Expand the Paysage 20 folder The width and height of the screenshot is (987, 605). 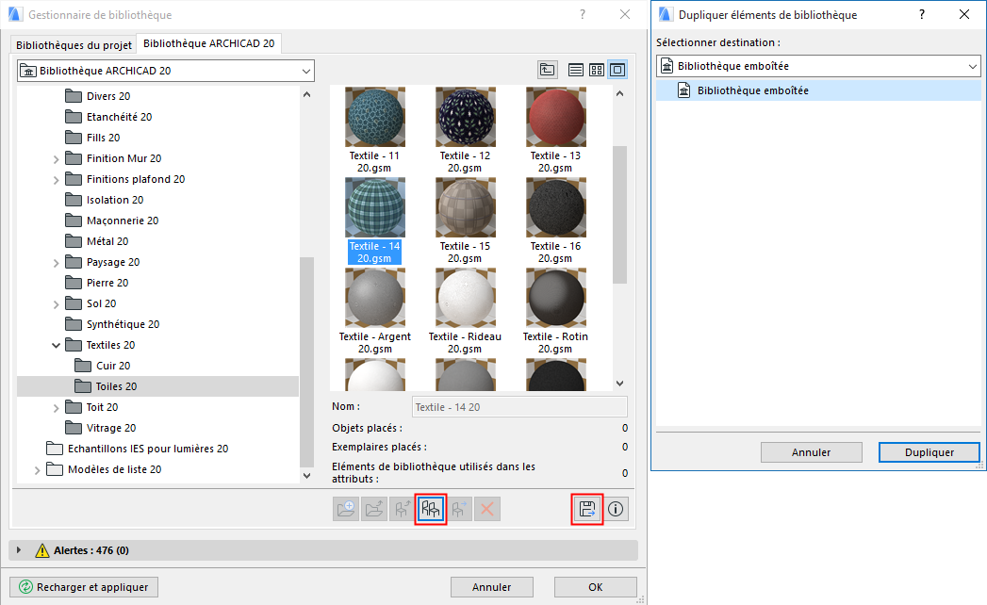56,263
